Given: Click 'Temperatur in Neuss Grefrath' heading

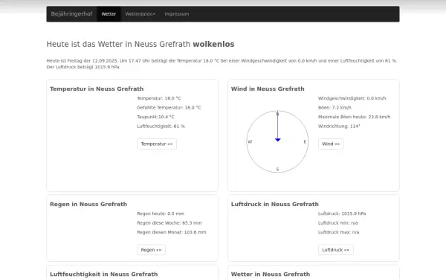Looking at the screenshot, I should (x=97, y=89).
